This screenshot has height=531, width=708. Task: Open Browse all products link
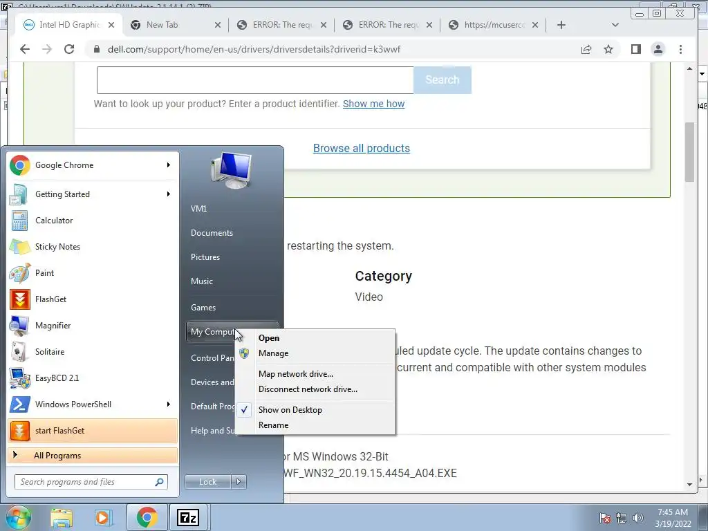click(361, 148)
